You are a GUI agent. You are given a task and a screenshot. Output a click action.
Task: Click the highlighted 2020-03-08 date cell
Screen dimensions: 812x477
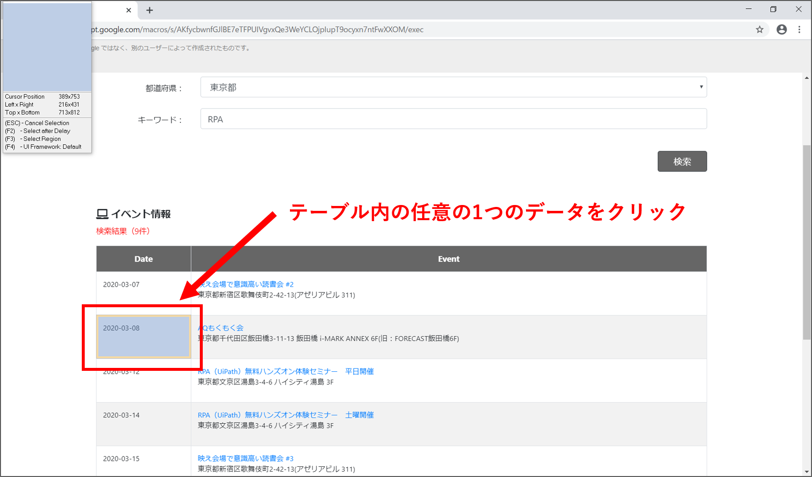(x=143, y=337)
